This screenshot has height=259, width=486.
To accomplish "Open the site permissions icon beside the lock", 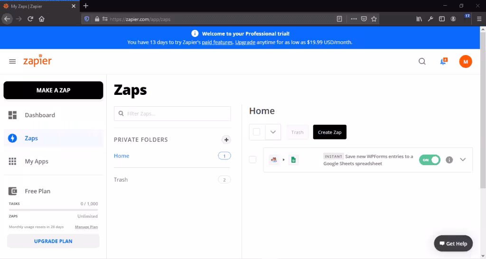I will [x=105, y=19].
